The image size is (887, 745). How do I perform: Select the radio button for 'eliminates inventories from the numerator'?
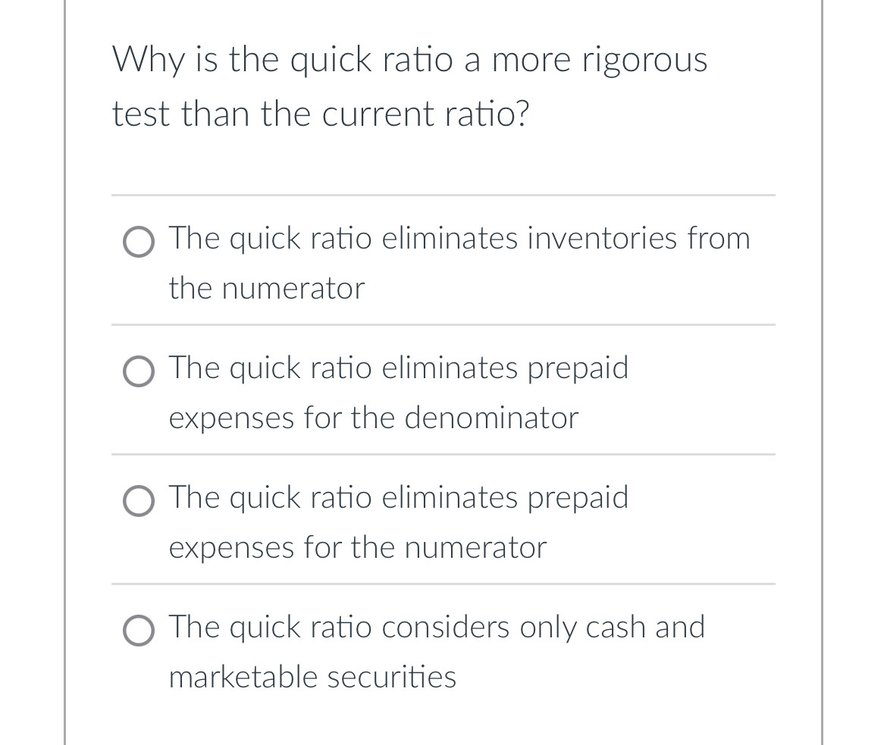tap(139, 243)
